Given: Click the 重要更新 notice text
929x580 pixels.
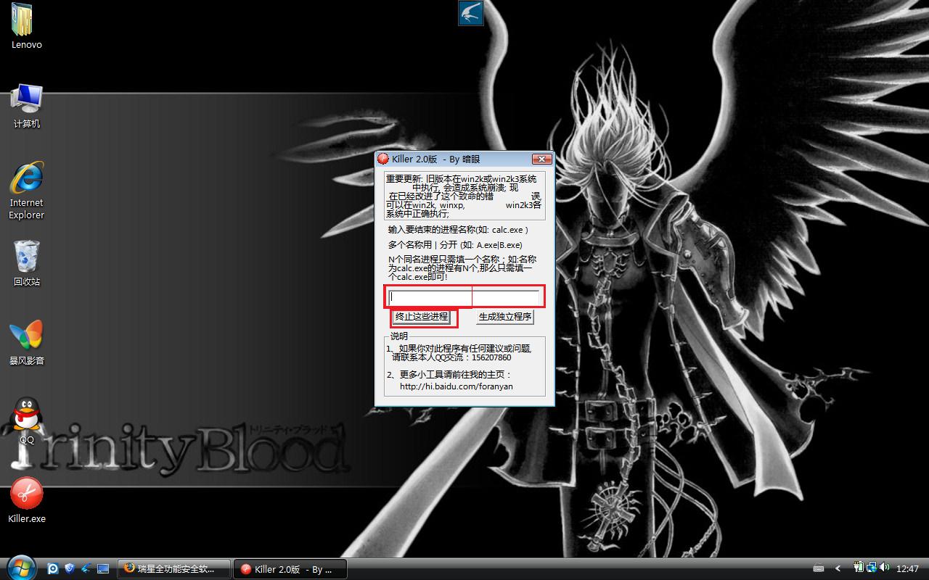Looking at the screenshot, I should pos(464,196).
